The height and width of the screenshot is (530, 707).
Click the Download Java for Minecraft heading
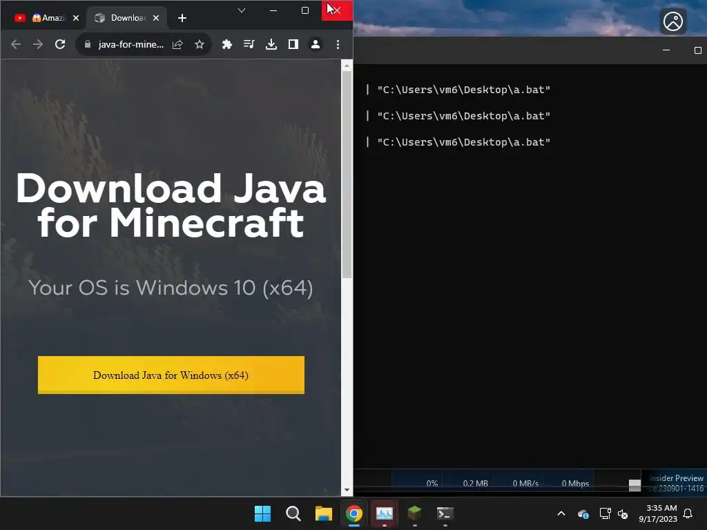click(171, 205)
